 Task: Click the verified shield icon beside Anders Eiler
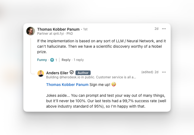tap(72, 72)
